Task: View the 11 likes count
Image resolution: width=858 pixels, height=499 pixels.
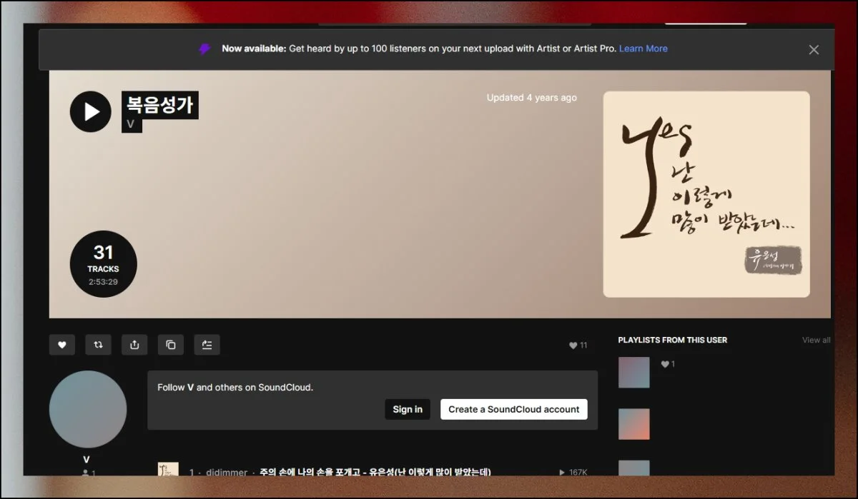Action: click(x=578, y=346)
